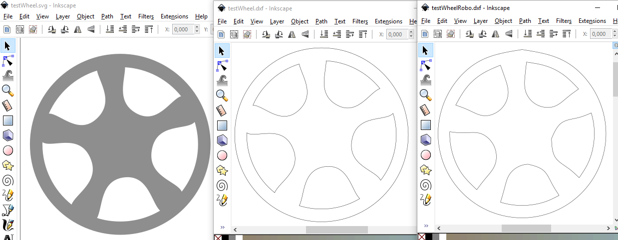The width and height of the screenshot is (618, 240).
Task: Choose the Rectangle tool in testWheelRobo.dxf window
Action: click(x=425, y=124)
